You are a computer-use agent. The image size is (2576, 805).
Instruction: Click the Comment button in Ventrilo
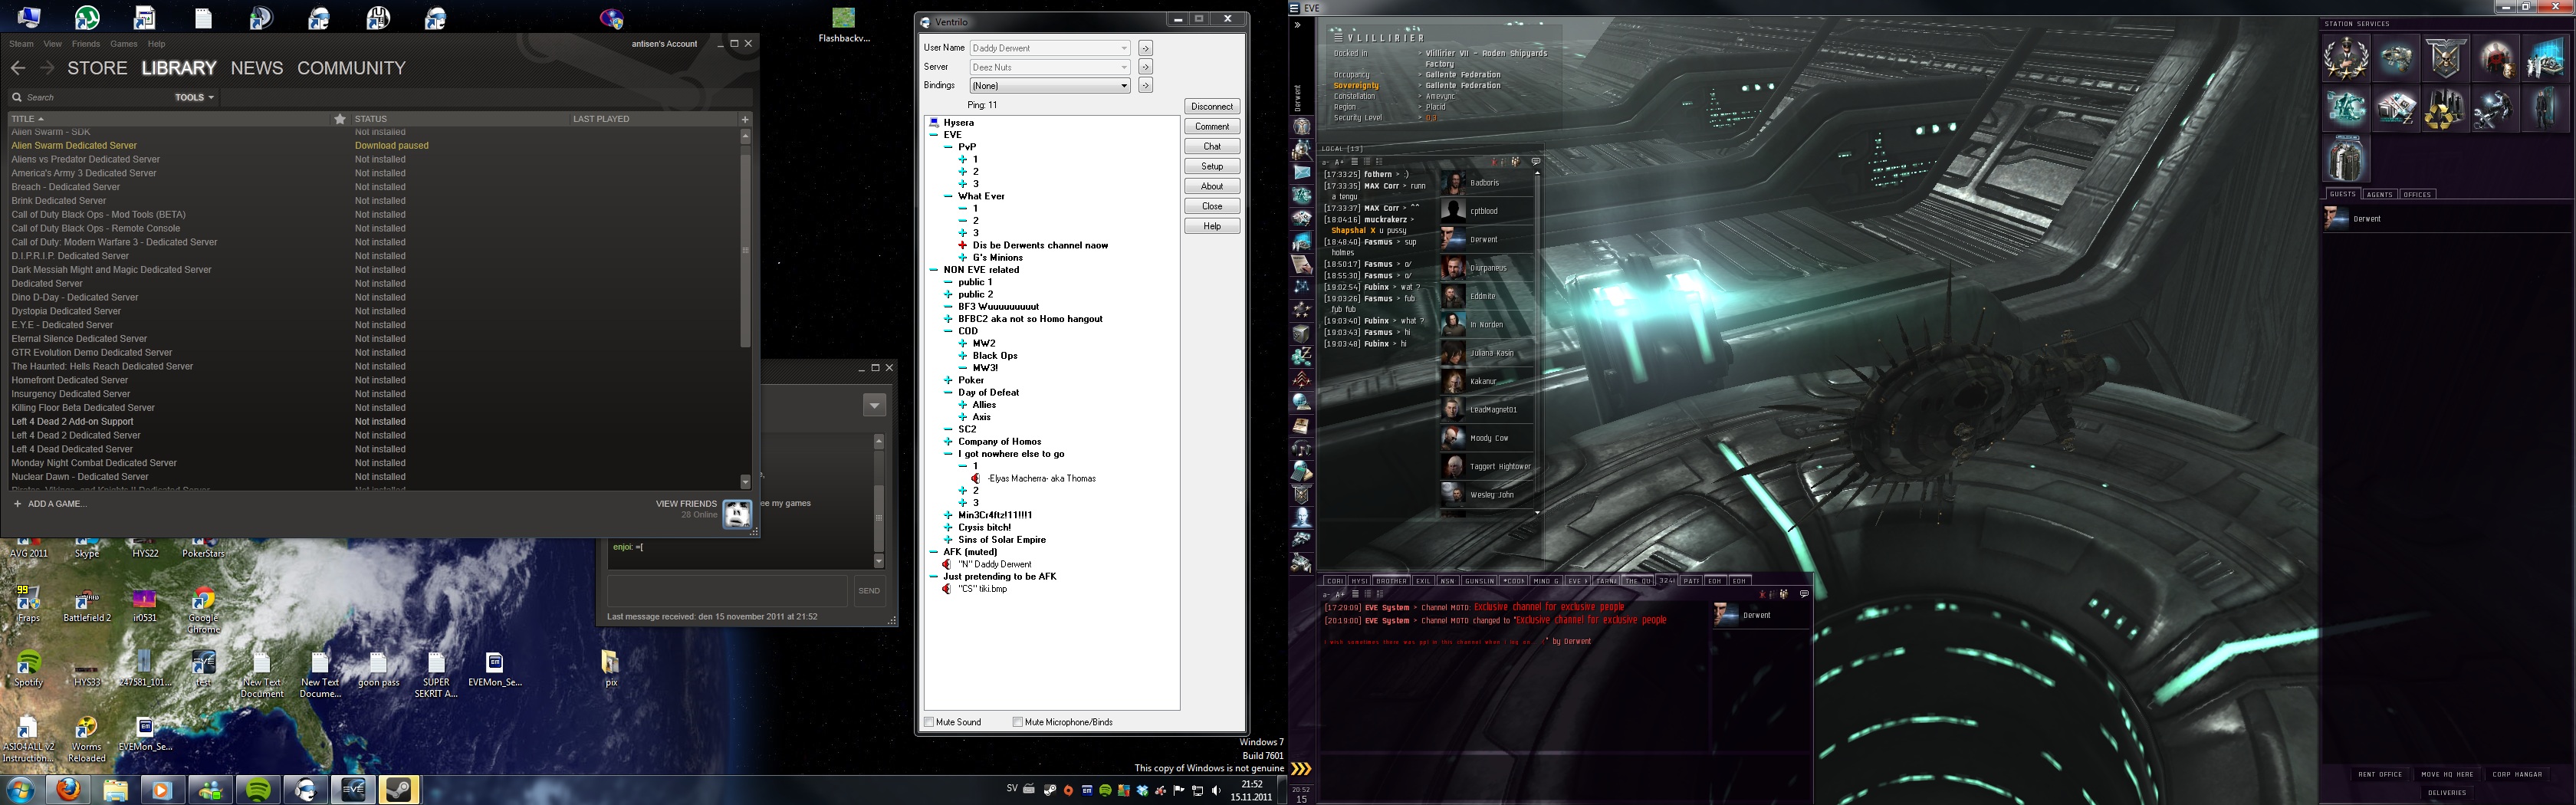[x=1212, y=126]
